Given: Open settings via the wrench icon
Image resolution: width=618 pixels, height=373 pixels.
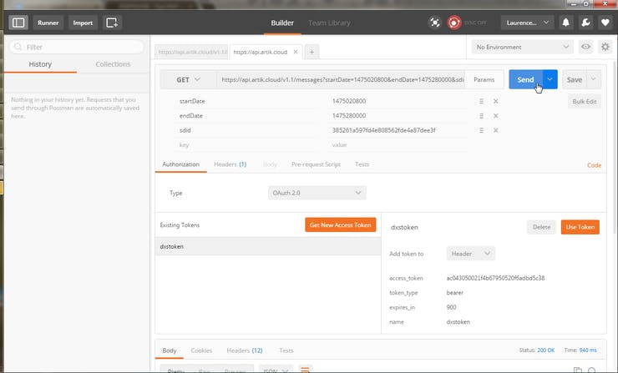Looking at the screenshot, I should (x=585, y=23).
